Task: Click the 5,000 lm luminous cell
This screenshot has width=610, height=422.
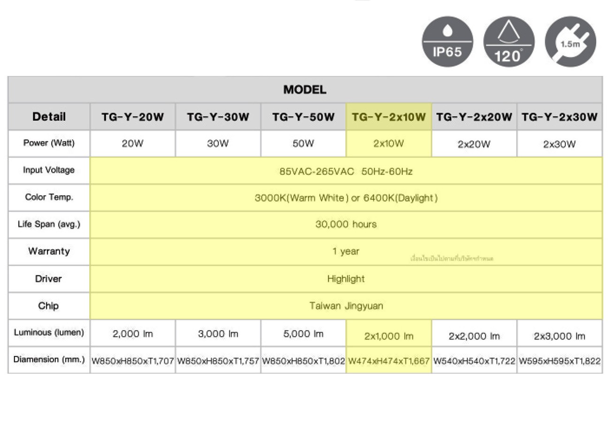Action: click(304, 334)
